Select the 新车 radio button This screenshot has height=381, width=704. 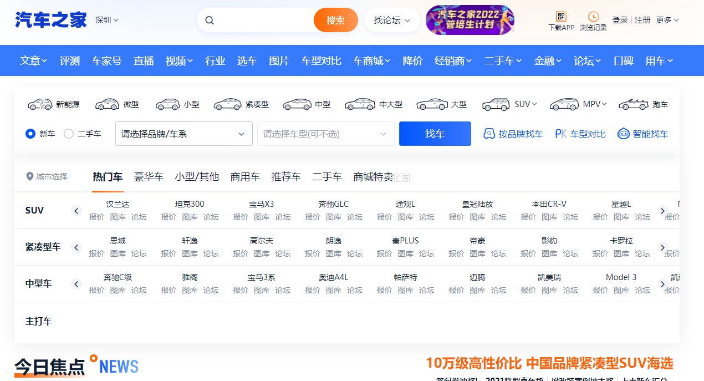click(30, 134)
